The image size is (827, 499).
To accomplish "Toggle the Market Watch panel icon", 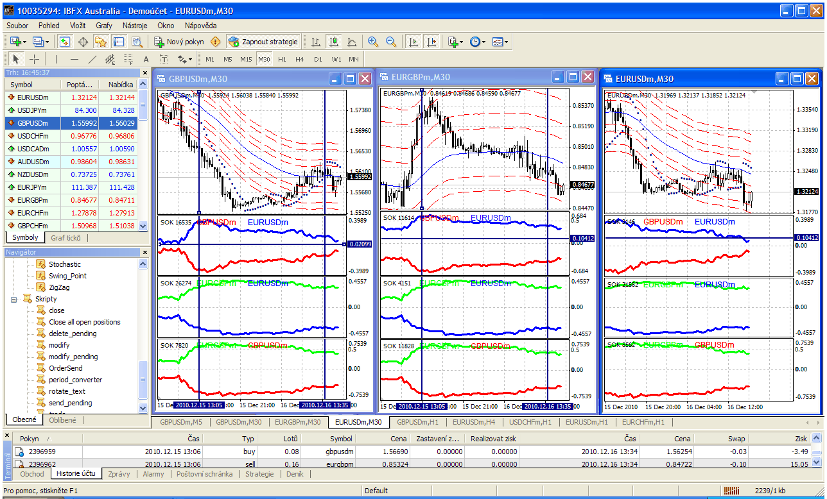I will pos(65,42).
